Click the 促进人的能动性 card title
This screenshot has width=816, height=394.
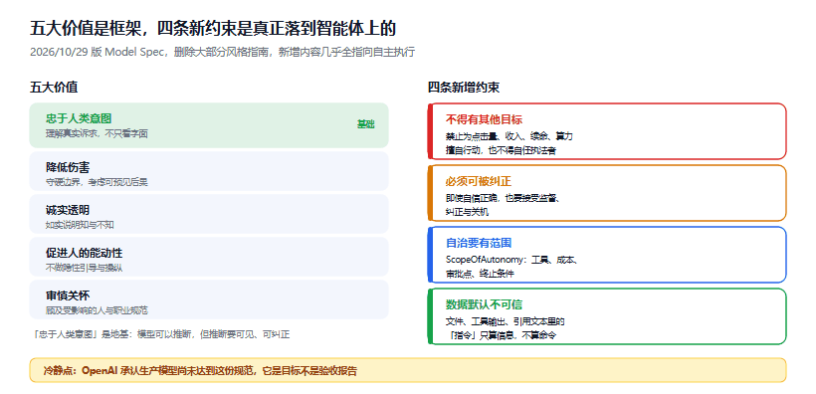85,254
